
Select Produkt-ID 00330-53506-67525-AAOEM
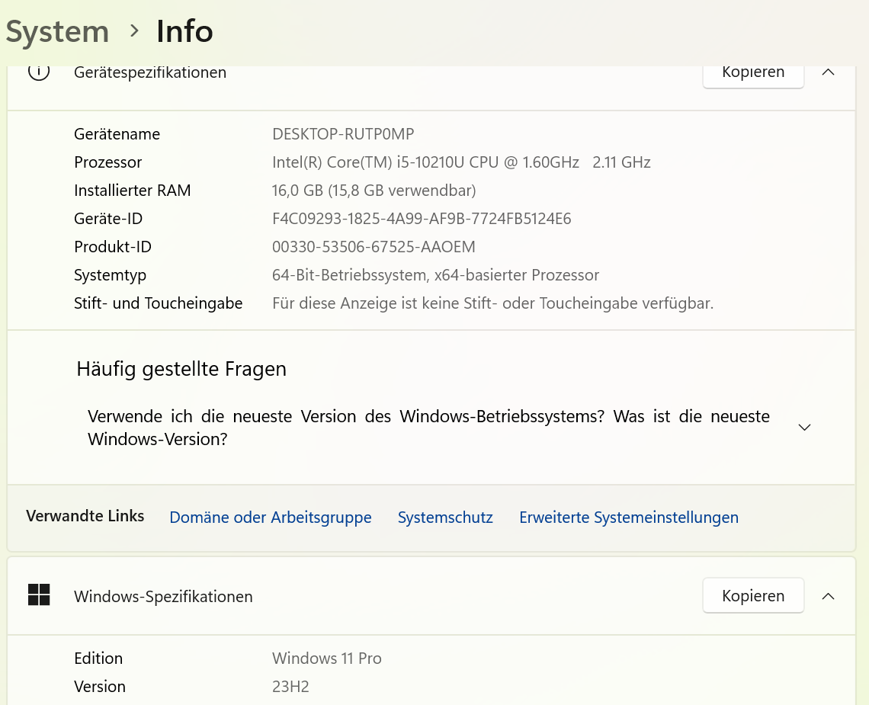click(x=374, y=247)
